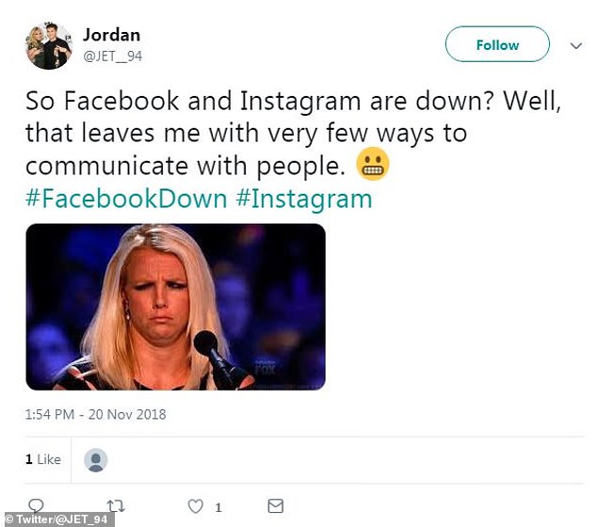Open Jordan's profile picture avatar

pyautogui.click(x=49, y=46)
